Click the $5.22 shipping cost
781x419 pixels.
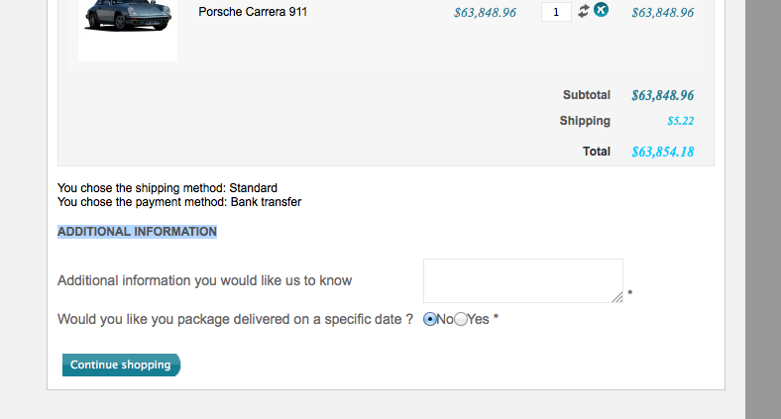pos(680,121)
